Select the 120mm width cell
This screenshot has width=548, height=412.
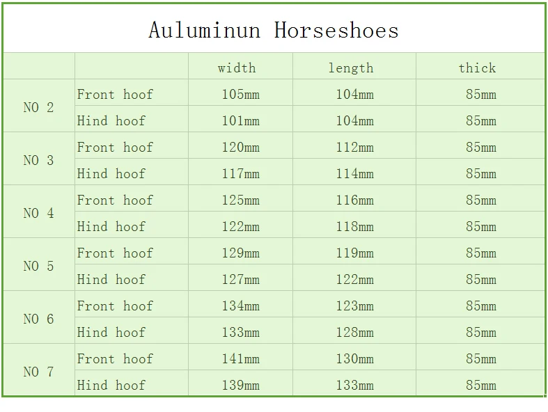tap(240, 145)
